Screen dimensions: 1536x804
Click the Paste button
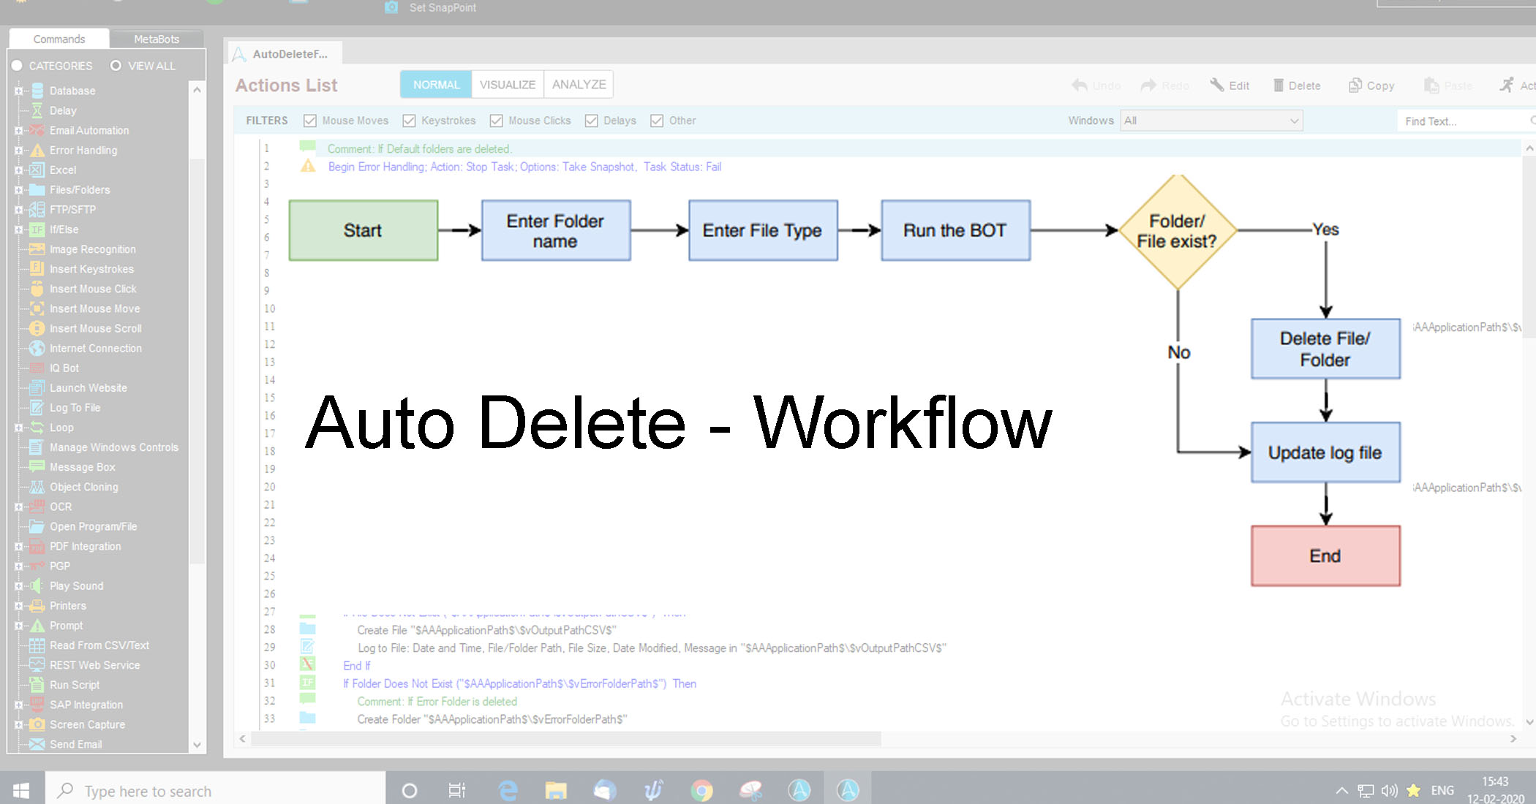coord(1448,86)
